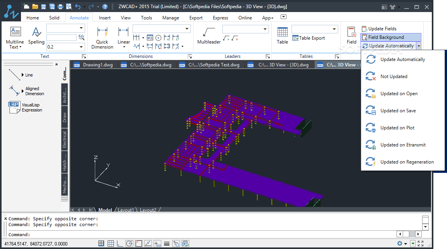
Task: Close the tool palette with its x
Action: 56,64
